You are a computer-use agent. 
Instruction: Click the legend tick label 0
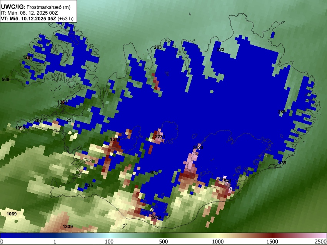click(2, 242)
